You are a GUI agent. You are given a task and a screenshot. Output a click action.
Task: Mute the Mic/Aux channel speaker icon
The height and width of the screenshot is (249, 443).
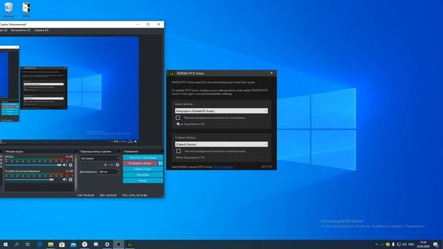point(64,165)
